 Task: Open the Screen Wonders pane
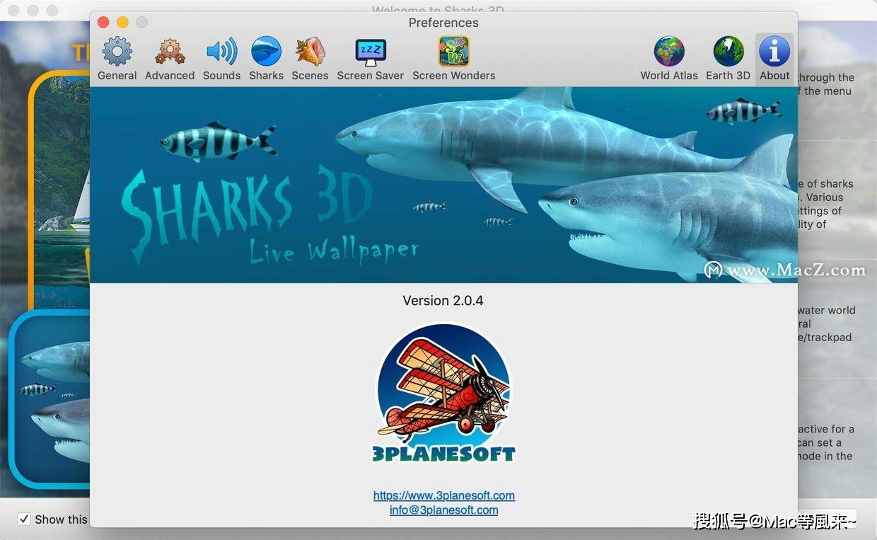coord(453,59)
